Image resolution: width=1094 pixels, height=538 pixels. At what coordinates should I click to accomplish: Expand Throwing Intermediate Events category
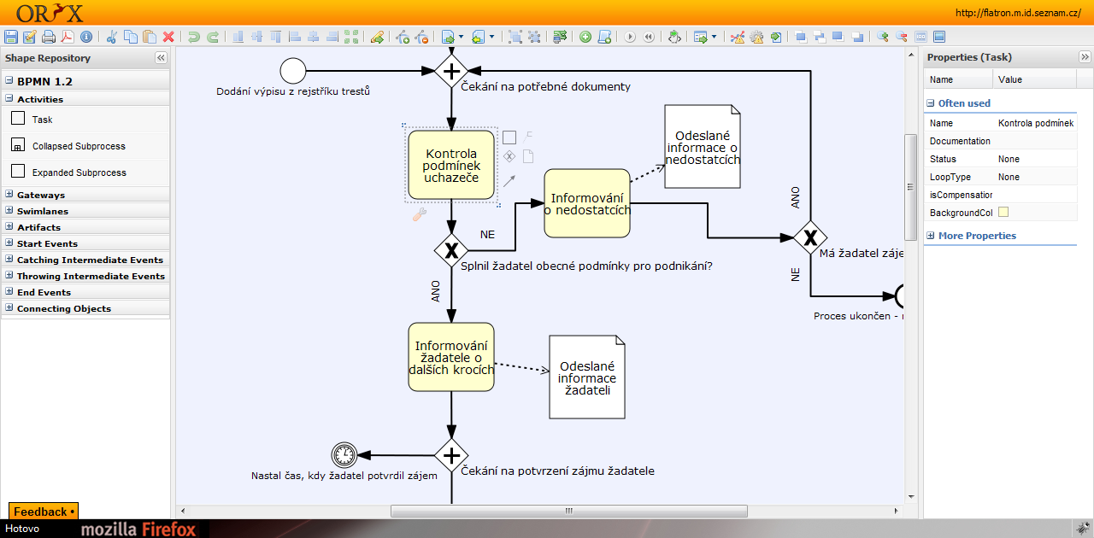[9, 276]
